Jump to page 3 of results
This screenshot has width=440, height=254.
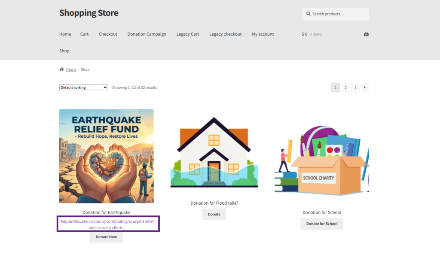(x=355, y=88)
